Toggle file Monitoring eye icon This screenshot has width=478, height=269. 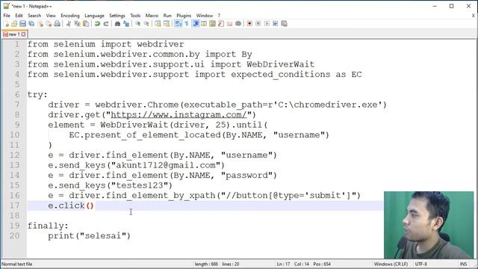tap(238, 24)
